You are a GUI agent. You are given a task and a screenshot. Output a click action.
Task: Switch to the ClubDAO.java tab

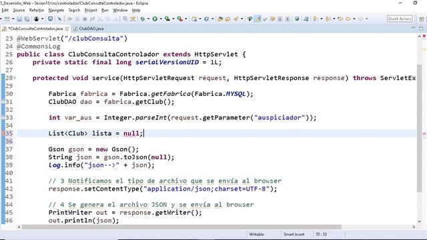pyautogui.click(x=89, y=29)
